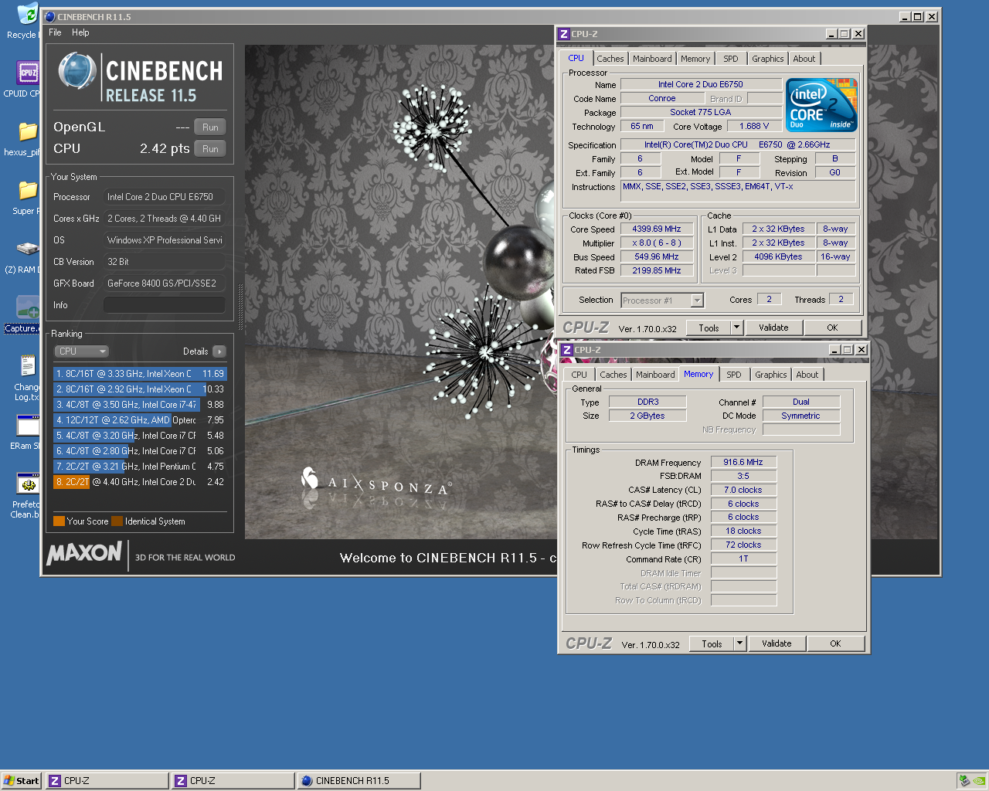Open the CPU ranking type dropdown

tap(81, 351)
